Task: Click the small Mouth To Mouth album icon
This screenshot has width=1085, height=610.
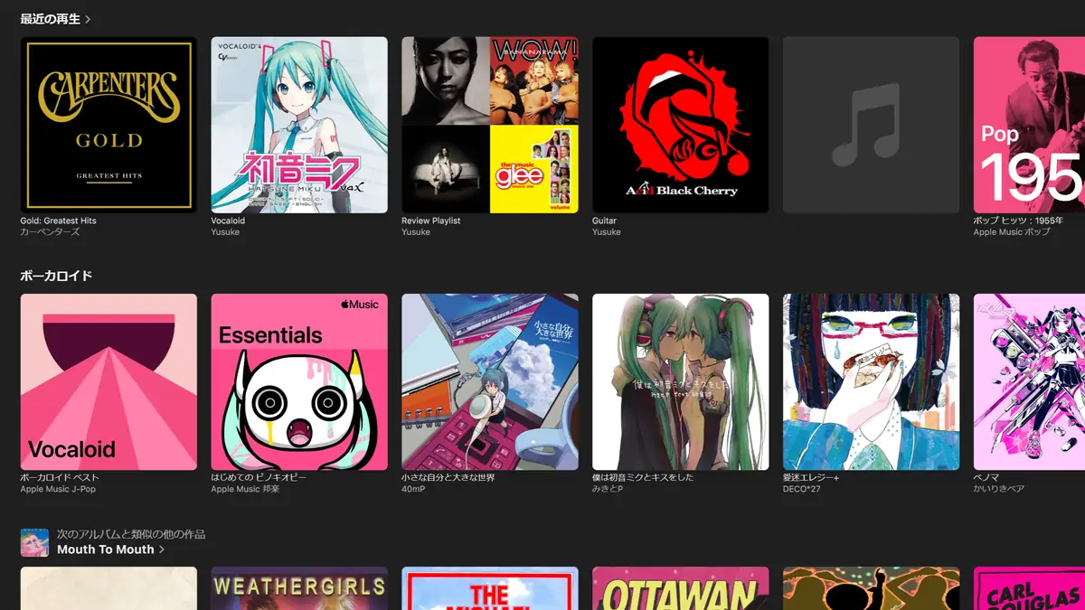Action: point(34,542)
